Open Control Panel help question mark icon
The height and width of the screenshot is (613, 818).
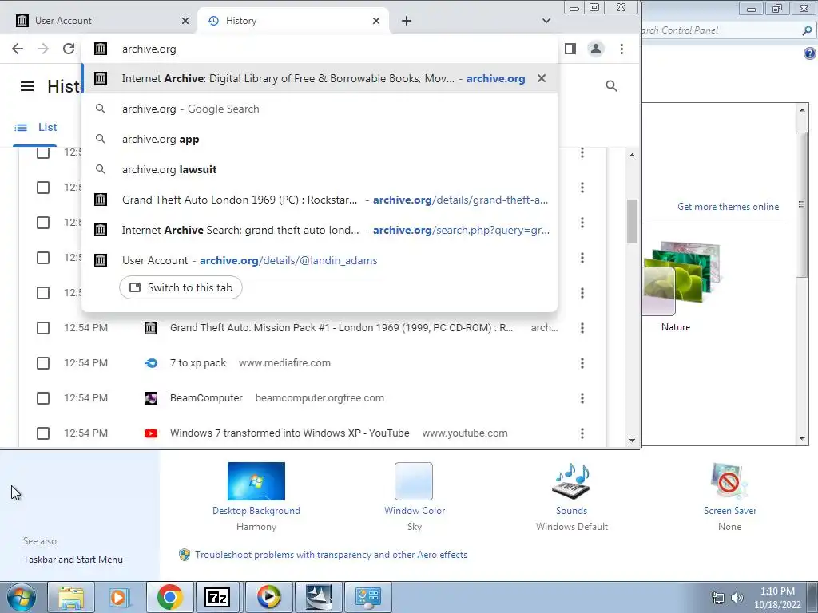[x=810, y=53]
